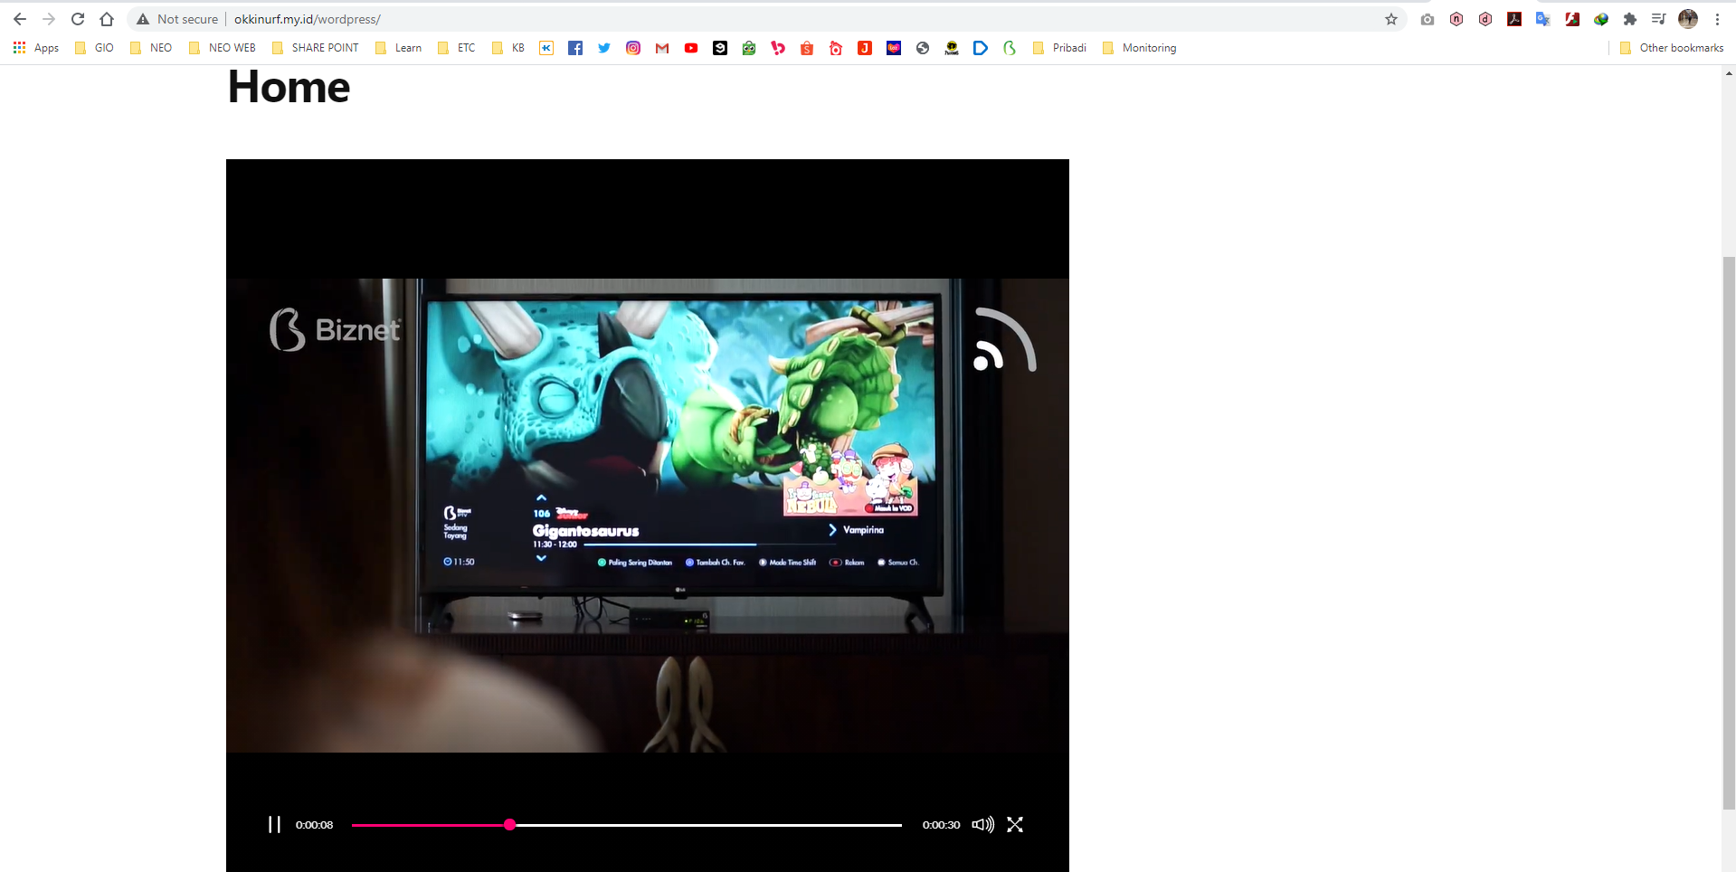
Task: Open the Facebook bookmark
Action: pos(575,48)
